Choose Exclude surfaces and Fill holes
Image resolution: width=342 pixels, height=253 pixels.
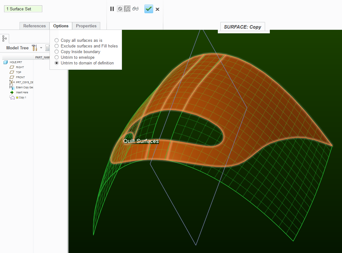point(86,46)
